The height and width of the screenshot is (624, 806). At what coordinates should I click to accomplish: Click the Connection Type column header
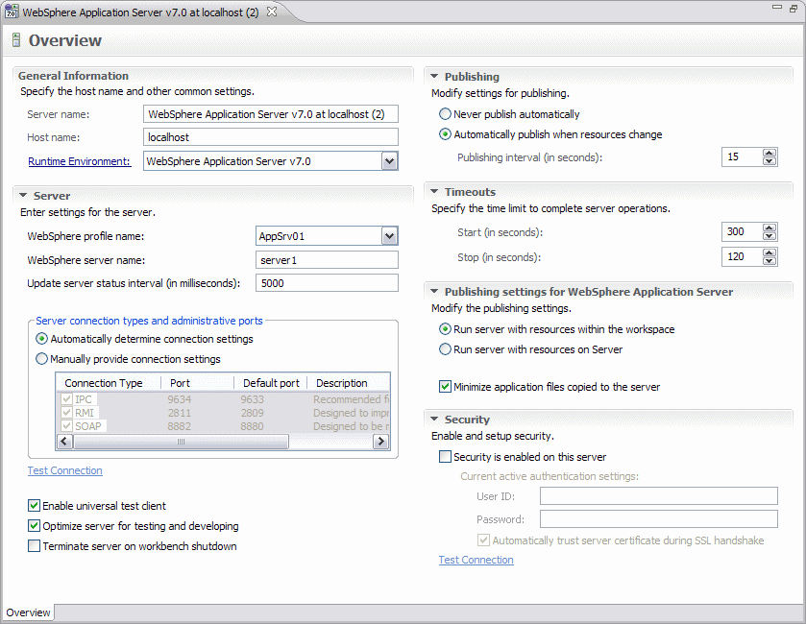click(108, 383)
